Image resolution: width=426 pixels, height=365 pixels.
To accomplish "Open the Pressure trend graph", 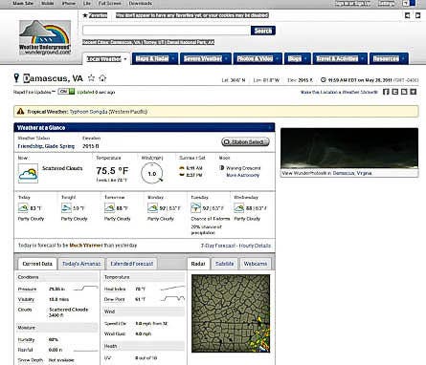I will coord(85,289).
